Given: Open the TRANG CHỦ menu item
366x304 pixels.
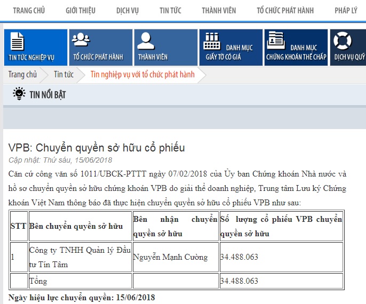Looking at the screenshot, I should pyautogui.click(x=29, y=11).
